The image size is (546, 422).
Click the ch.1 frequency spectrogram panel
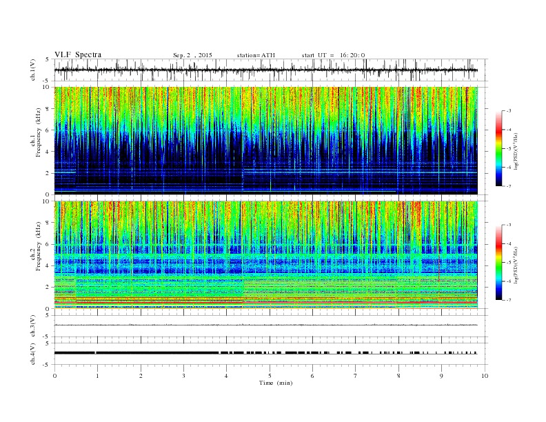pyautogui.click(x=271, y=141)
